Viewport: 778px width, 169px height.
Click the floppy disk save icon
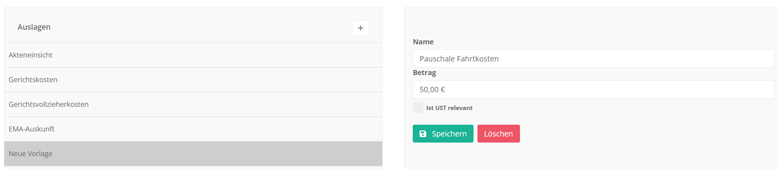[x=423, y=134]
